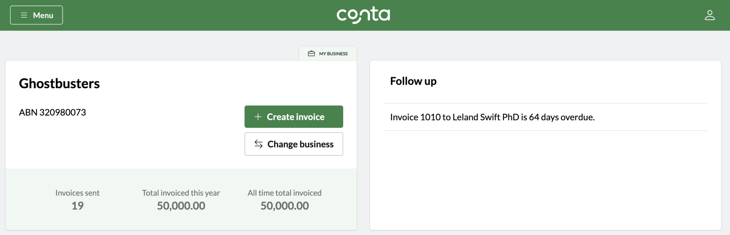Click the Create invoice button
Screen dimensions: 730x235
293,116
